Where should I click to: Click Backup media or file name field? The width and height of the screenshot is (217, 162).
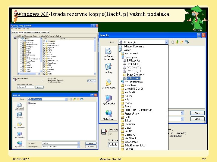(26, 87)
